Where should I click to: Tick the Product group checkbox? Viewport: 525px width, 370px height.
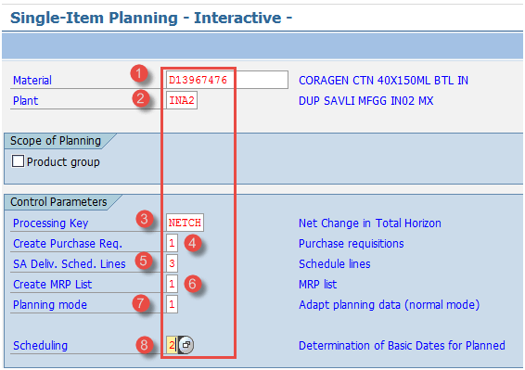18,161
